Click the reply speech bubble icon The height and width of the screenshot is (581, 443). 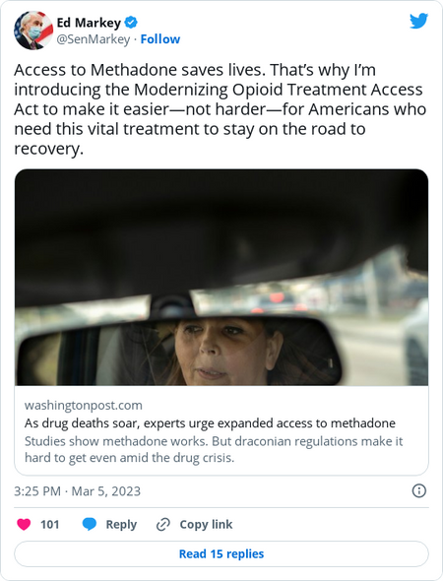pyautogui.click(x=90, y=524)
